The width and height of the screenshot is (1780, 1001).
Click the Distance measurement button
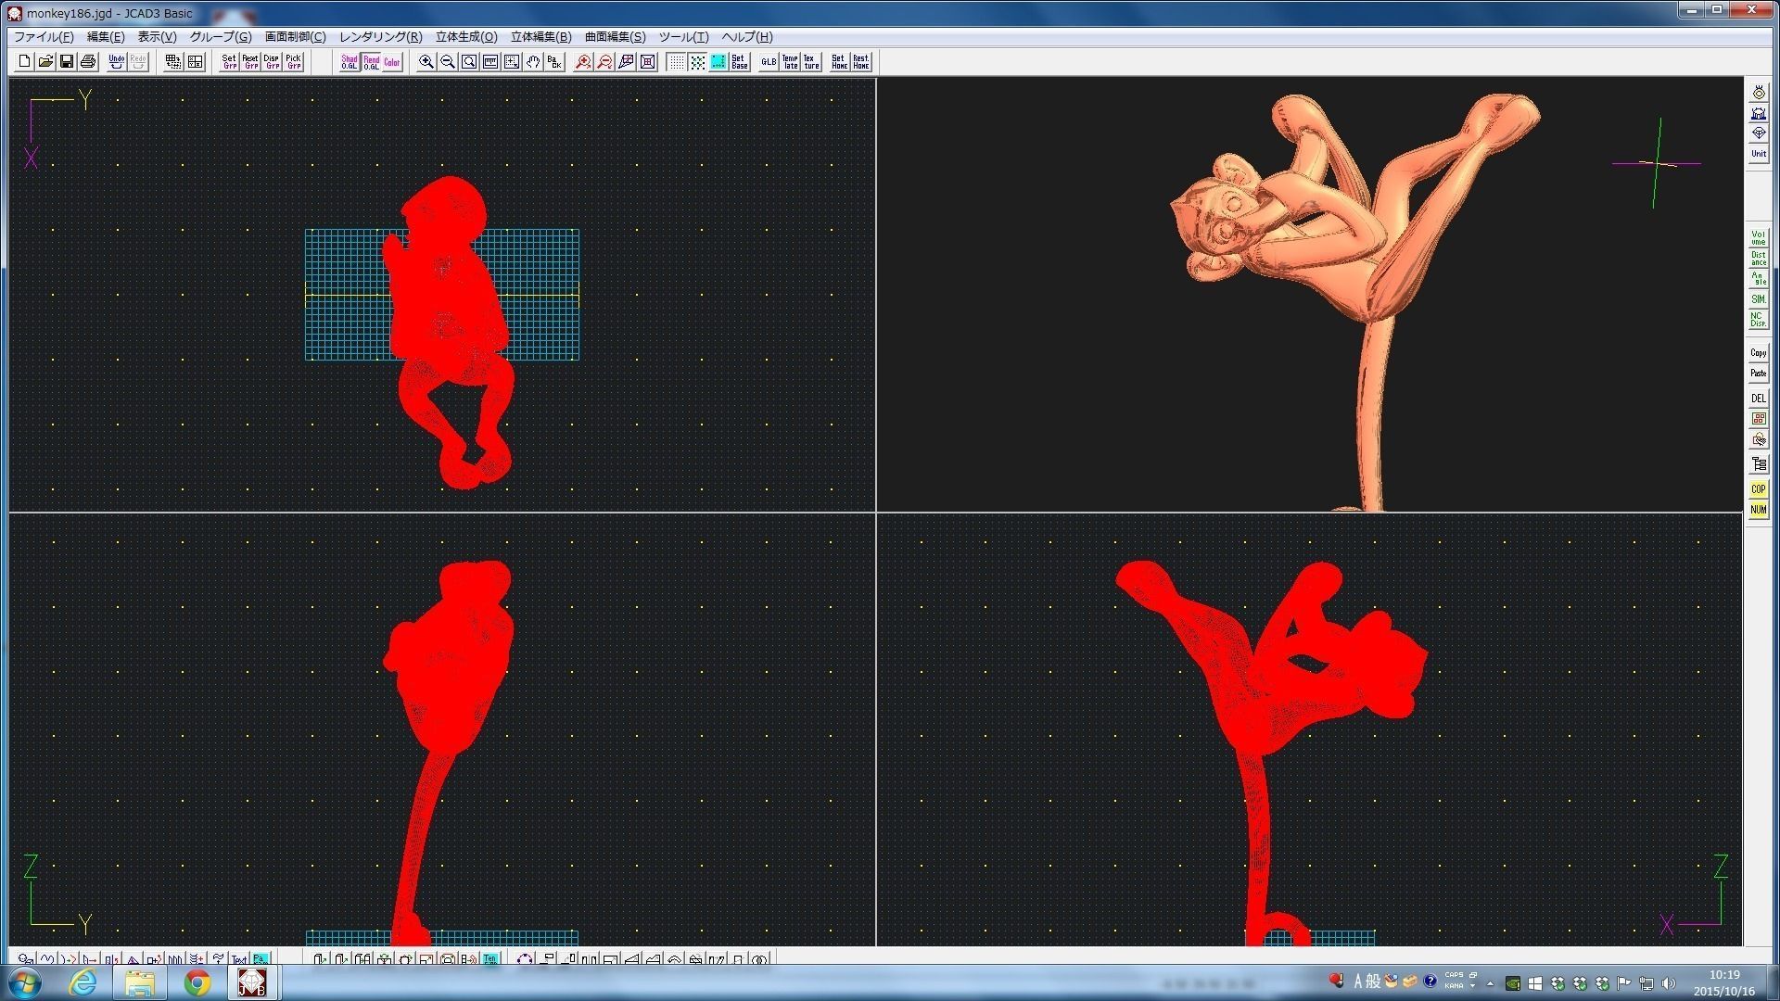(x=1758, y=259)
